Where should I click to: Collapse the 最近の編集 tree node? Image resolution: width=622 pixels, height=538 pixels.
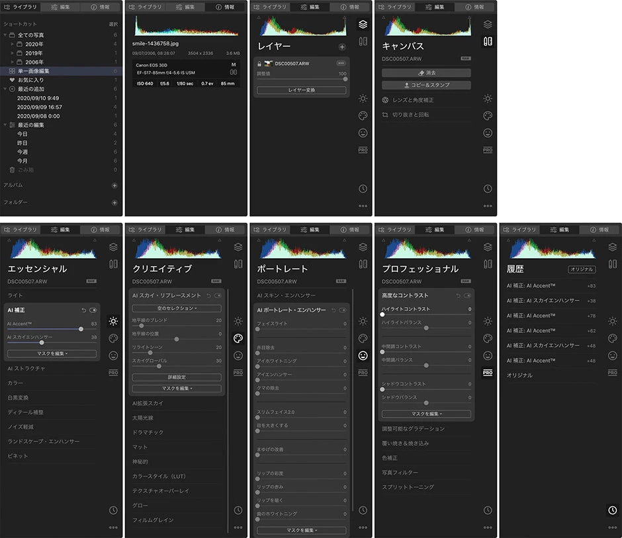(x=5, y=125)
